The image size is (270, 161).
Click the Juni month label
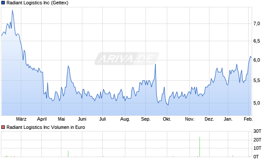coord(82,119)
